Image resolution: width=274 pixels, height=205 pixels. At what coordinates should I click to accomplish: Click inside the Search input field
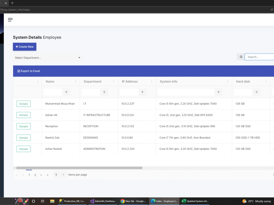(259, 57)
